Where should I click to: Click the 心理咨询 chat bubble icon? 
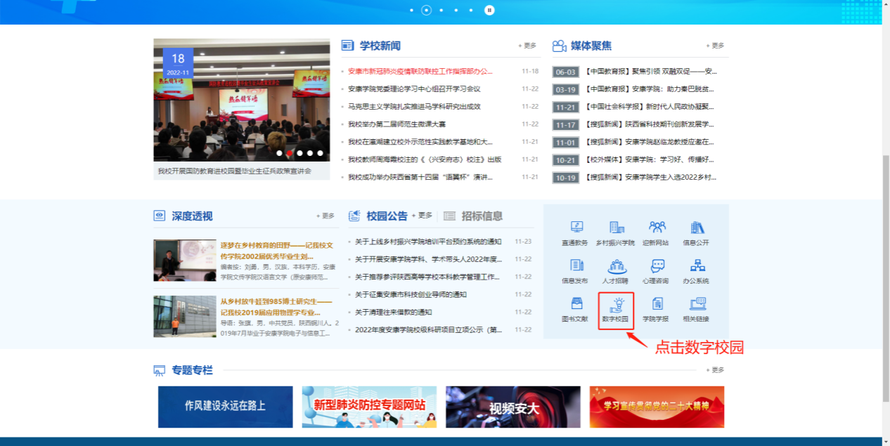[657, 266]
